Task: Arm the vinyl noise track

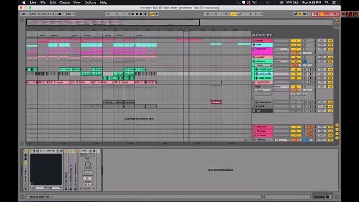Action: (x=310, y=82)
